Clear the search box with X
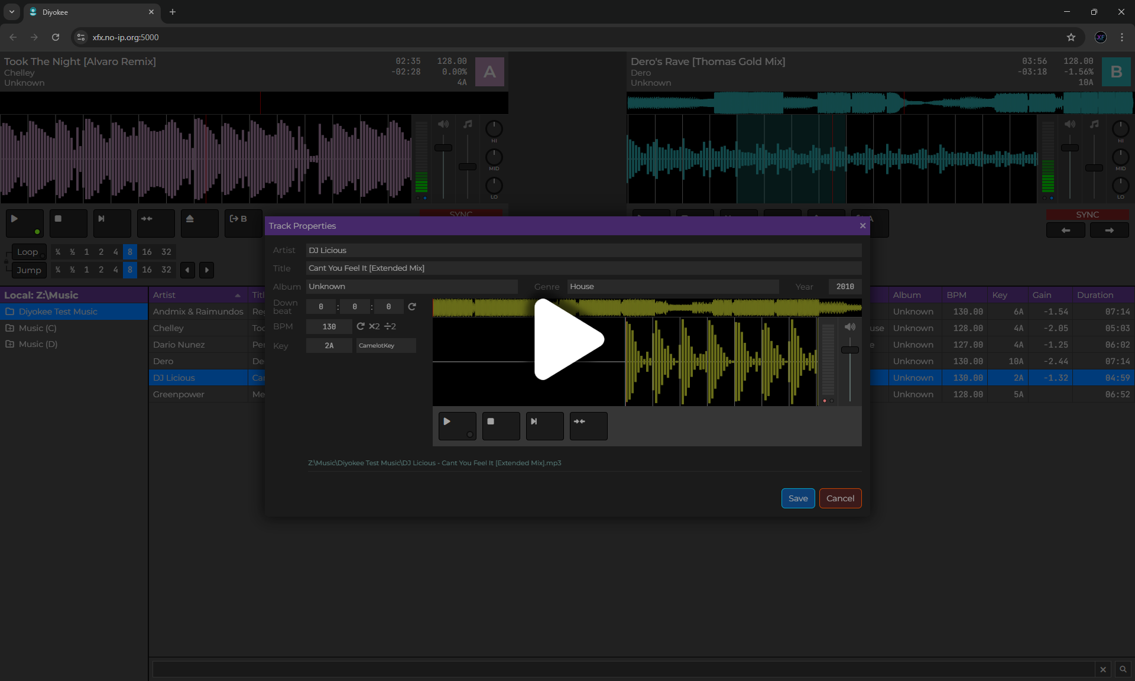The width and height of the screenshot is (1135, 681). [x=1103, y=669]
